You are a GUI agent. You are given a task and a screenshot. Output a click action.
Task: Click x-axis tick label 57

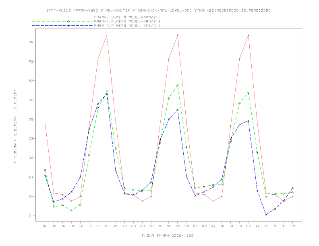tap(213, 226)
